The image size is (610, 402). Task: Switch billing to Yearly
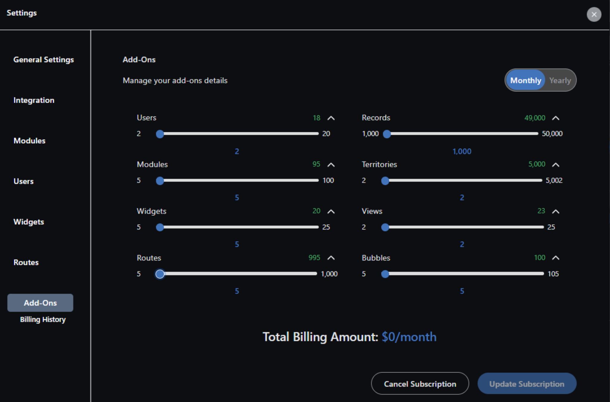point(560,80)
